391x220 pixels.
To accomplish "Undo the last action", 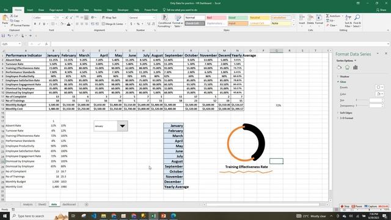I will tap(9, 35).
